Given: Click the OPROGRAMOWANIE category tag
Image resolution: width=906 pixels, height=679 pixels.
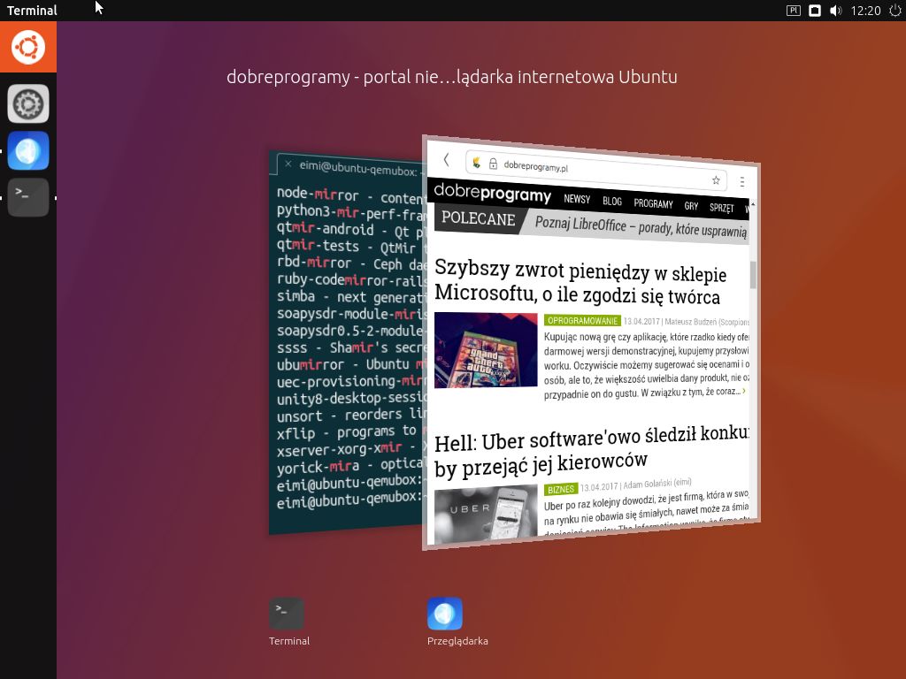Looking at the screenshot, I should pos(582,320).
